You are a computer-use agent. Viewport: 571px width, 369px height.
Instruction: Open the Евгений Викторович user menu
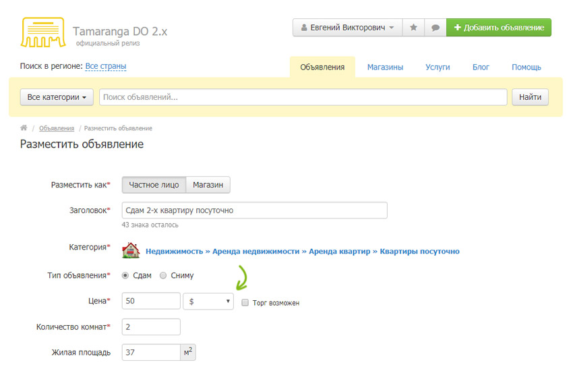(x=347, y=28)
